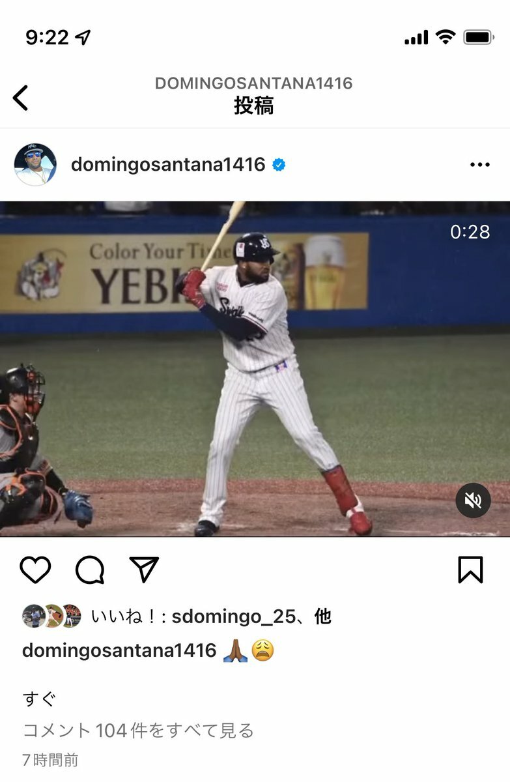Screen dimensions: 510x782
Task: Tap the 0:28 video timer
Action: coord(470,232)
